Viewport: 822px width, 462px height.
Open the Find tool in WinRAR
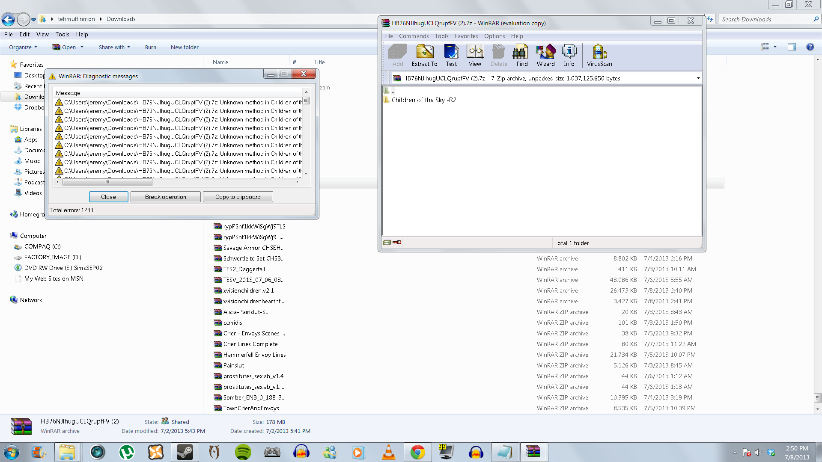(522, 56)
